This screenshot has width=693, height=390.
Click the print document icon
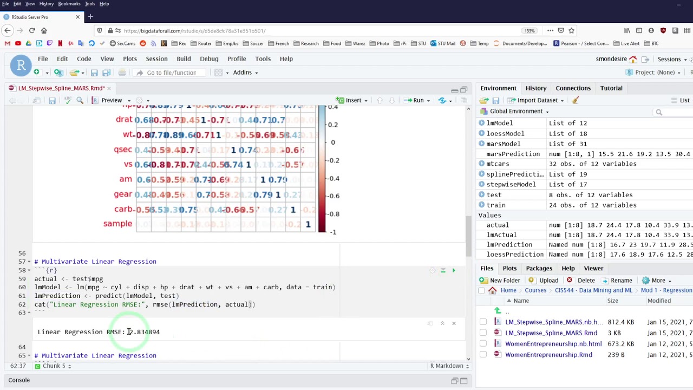[122, 73]
